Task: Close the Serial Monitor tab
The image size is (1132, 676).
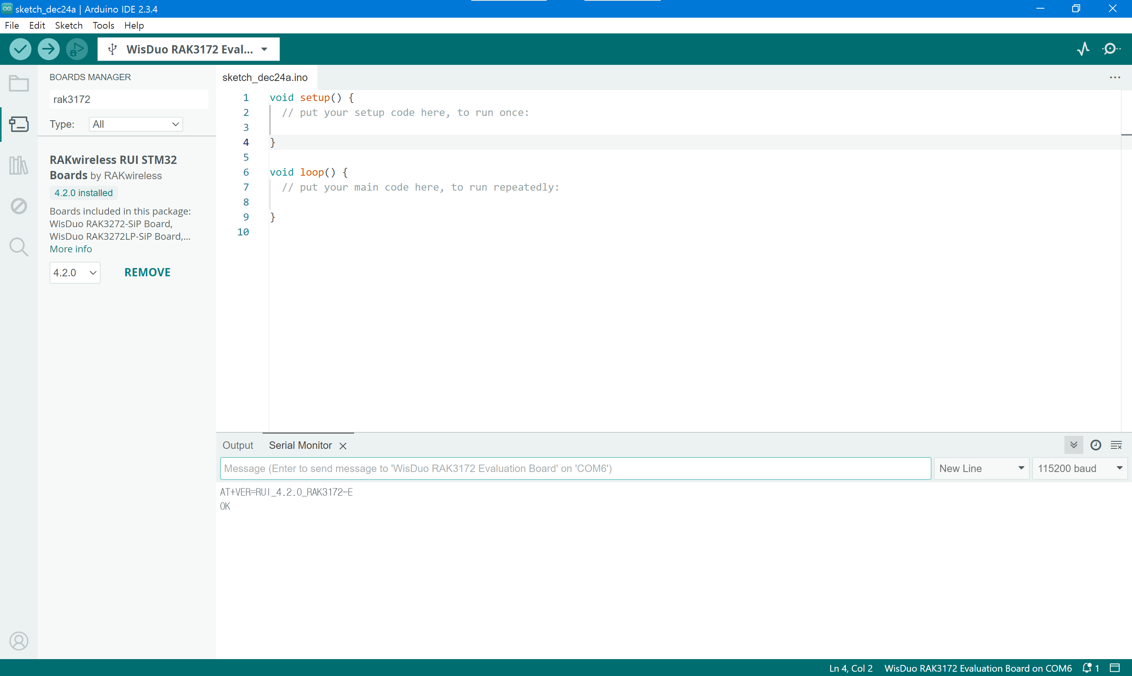Action: pos(343,446)
